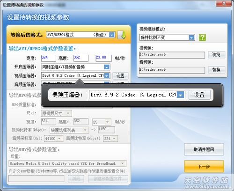The width and height of the screenshot is (234, 191).
Task: Open the green question mark help icon
Action: [x=202, y=37]
